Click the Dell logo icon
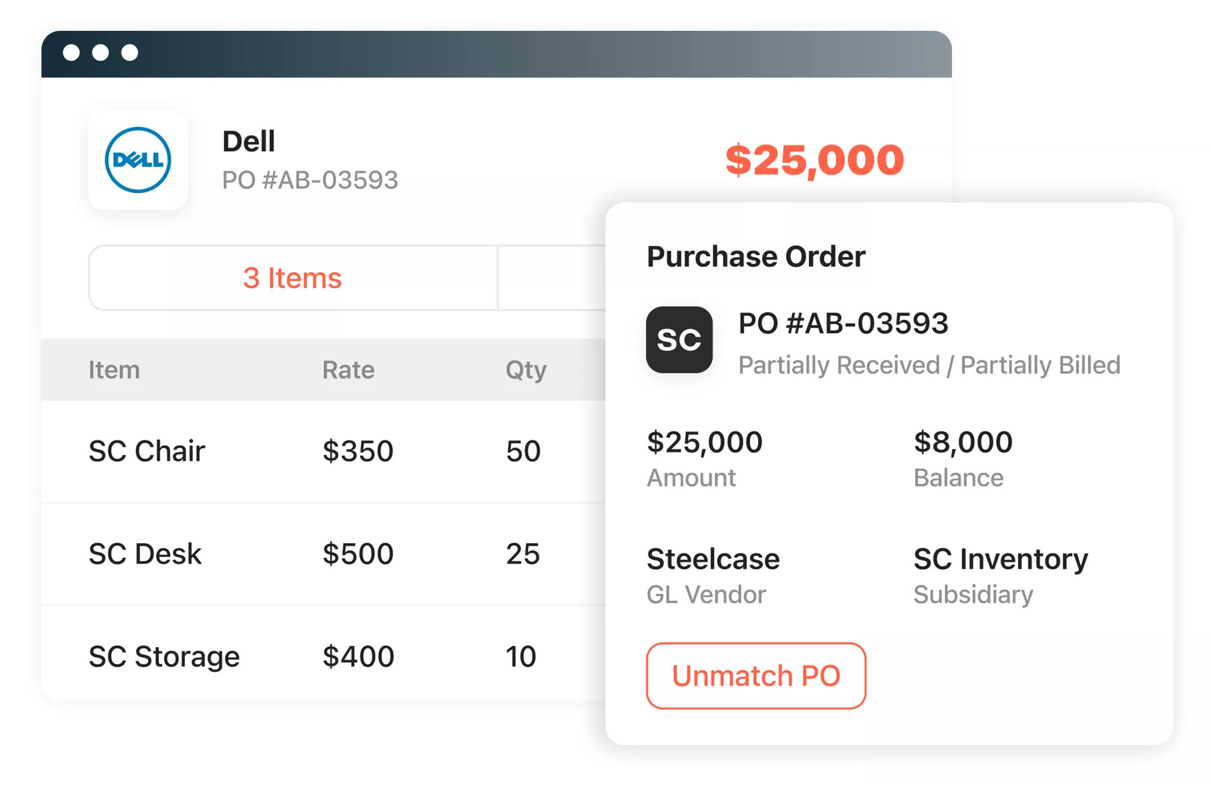 pos(138,160)
